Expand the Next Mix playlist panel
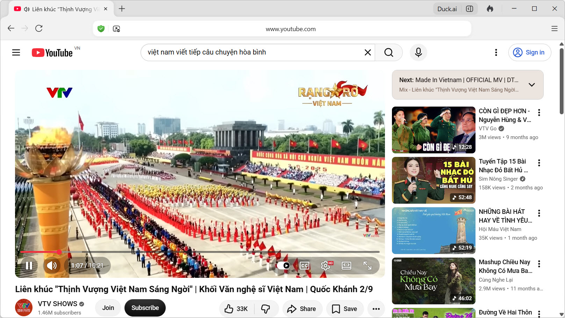The width and height of the screenshot is (565, 318). (532, 85)
